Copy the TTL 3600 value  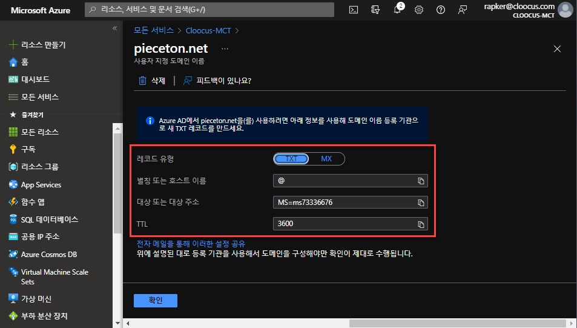pyautogui.click(x=421, y=224)
